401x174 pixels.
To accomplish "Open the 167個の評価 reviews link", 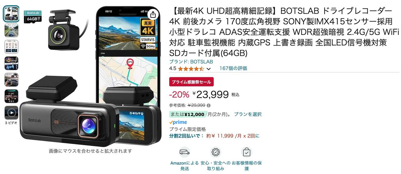I will pyautogui.click(x=233, y=68).
